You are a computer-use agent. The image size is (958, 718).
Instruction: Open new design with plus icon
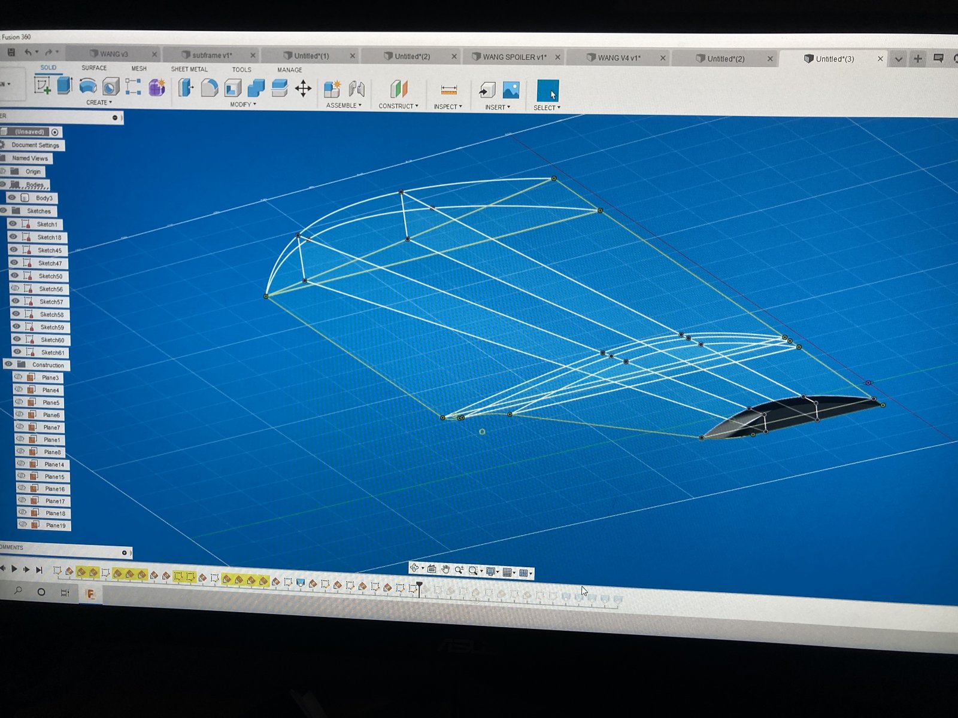917,59
